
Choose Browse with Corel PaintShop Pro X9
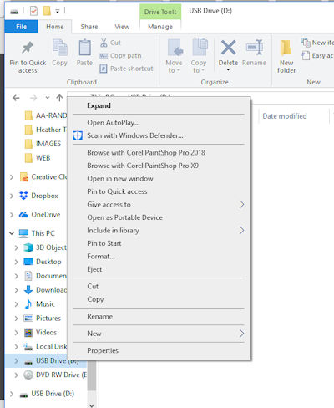[159, 166]
